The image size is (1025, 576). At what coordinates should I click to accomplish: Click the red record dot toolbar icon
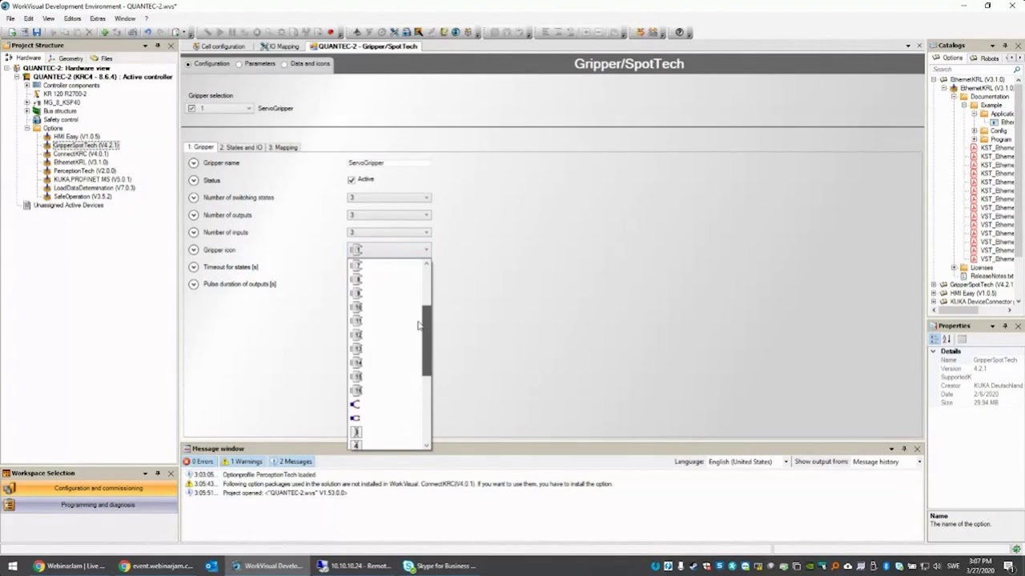[330, 33]
